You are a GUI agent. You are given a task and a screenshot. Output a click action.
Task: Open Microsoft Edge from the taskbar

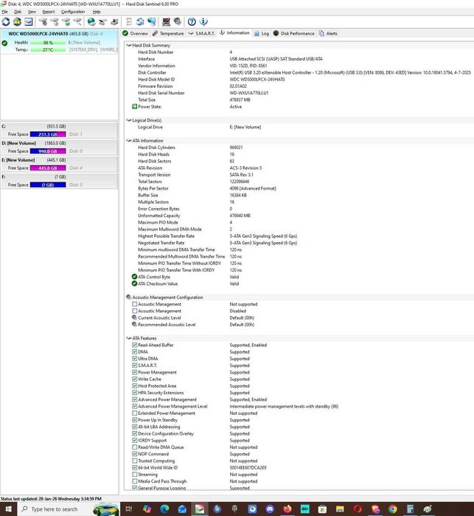point(164,509)
